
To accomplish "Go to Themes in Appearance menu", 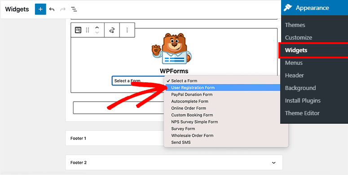I will pos(295,25).
